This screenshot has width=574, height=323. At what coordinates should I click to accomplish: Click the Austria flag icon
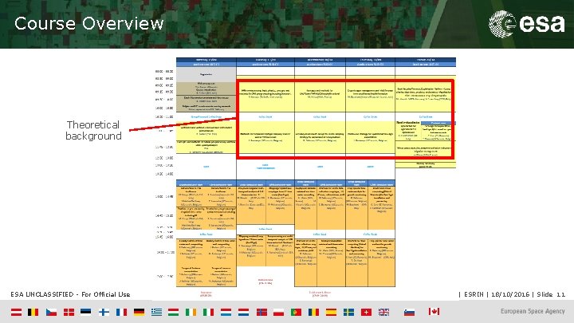pos(16,312)
